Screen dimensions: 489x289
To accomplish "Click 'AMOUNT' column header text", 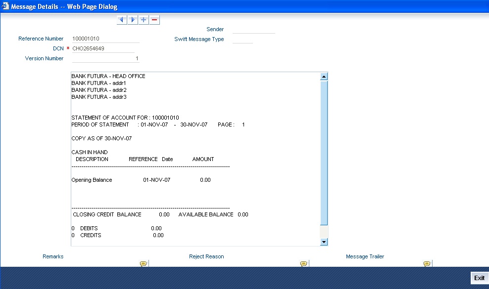I will tap(203, 159).
